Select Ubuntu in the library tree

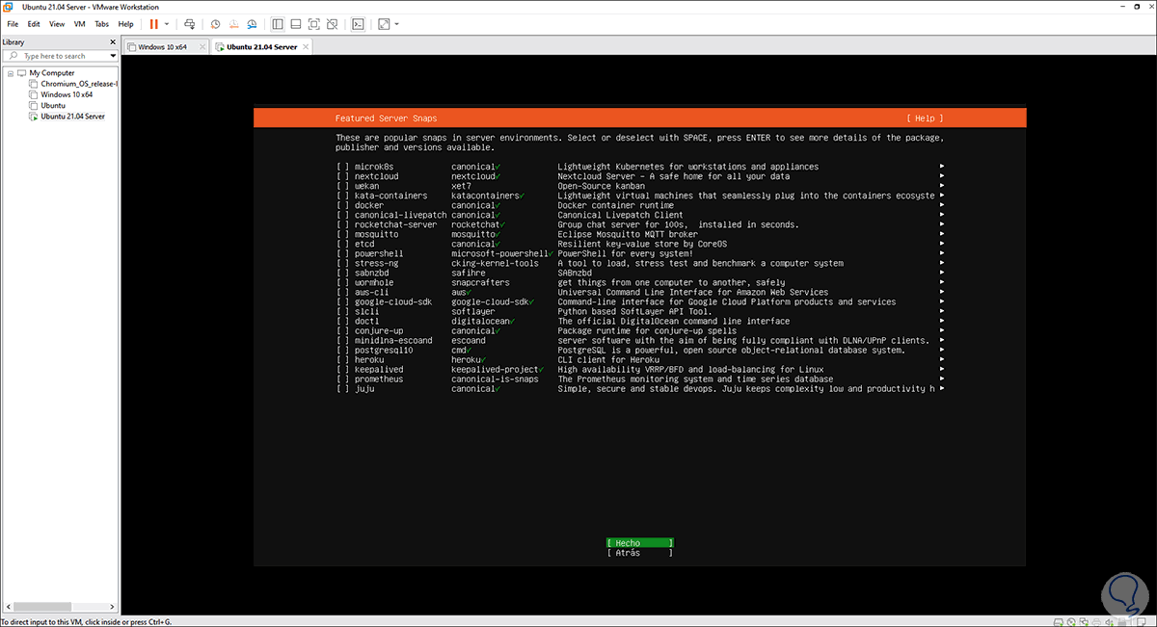point(52,105)
